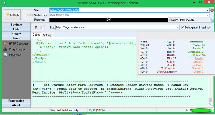The width and height of the screenshot is (215, 115).
Task: Click the 100% progress bar
Action: coord(109,20)
